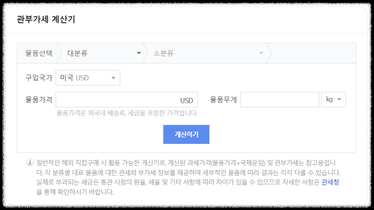Click the 구입국가 label
Screen dimensions: 374x210
39,78
